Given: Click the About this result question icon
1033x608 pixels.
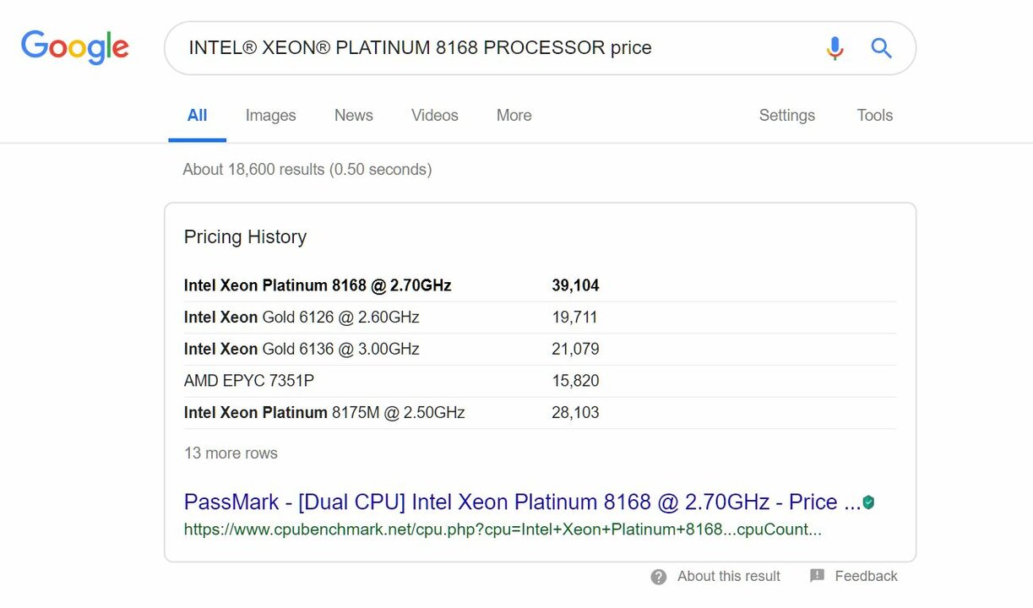Looking at the screenshot, I should pos(659,577).
